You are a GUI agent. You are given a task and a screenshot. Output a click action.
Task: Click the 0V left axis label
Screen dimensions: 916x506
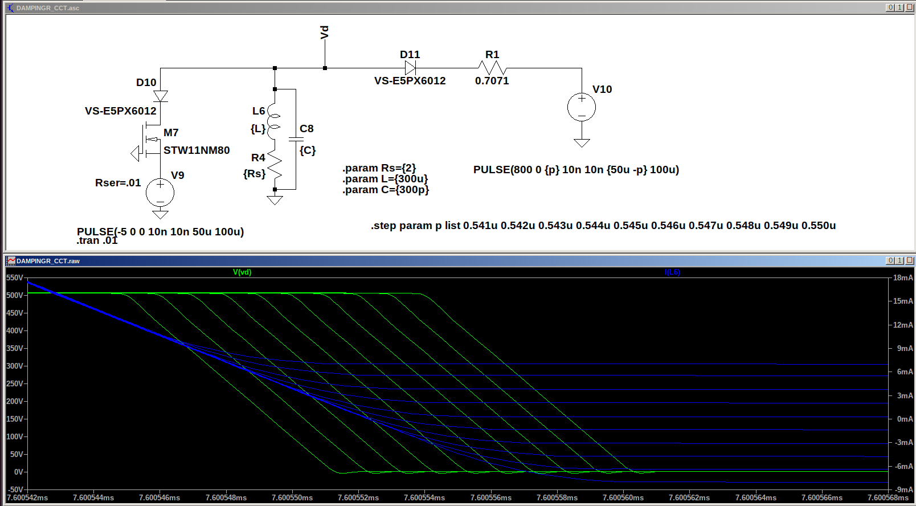(18, 472)
